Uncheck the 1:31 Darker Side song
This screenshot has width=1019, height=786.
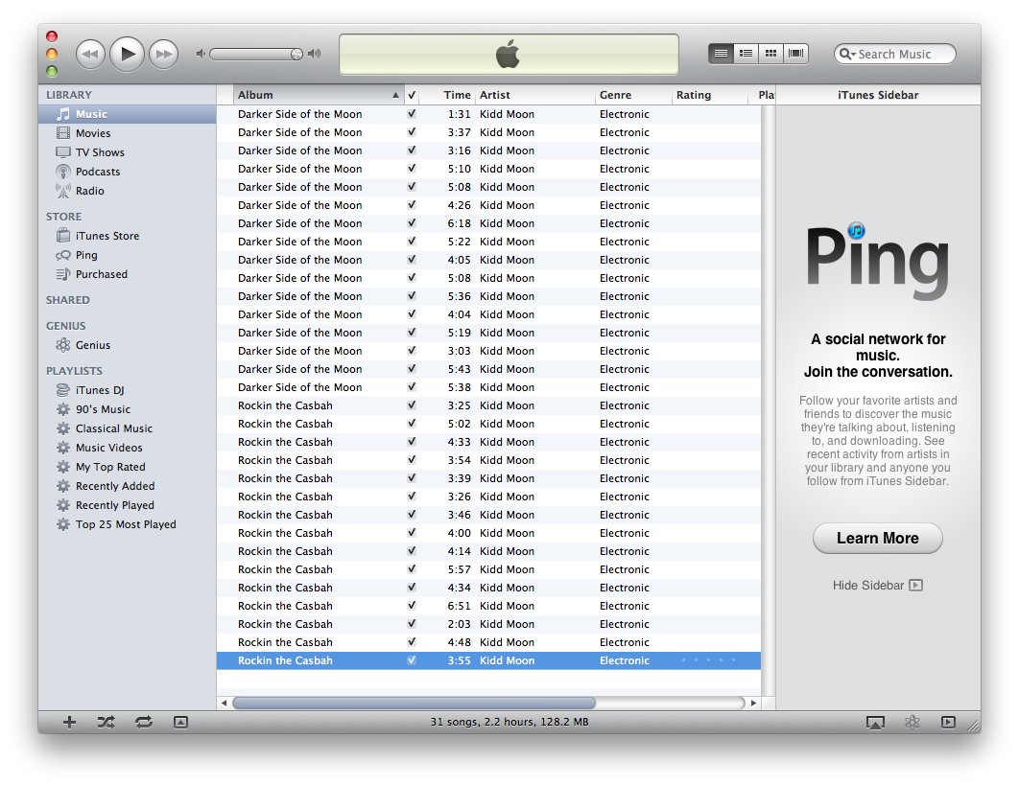tap(412, 113)
